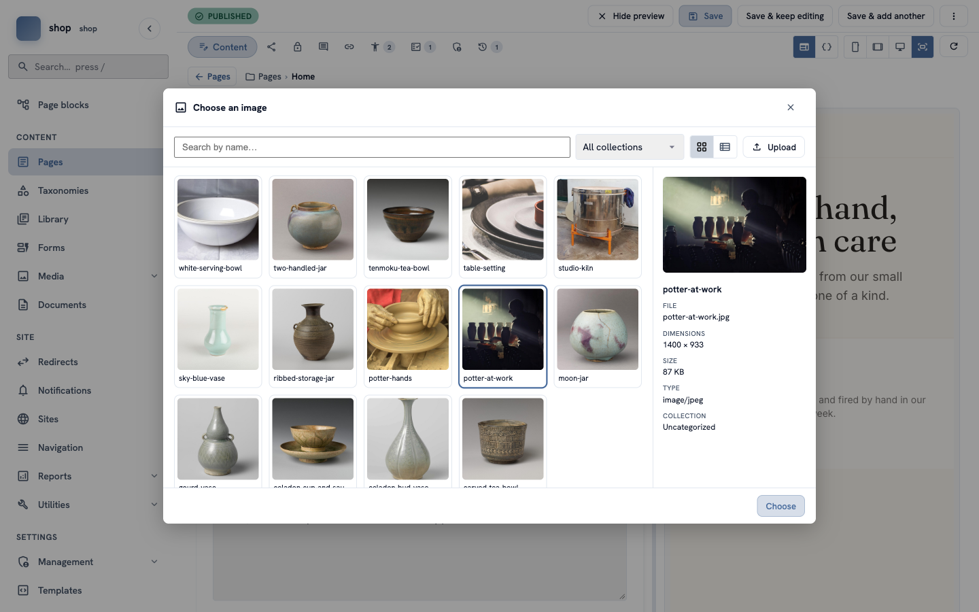Select the tablet preview size
979x612 pixels.
878,47
